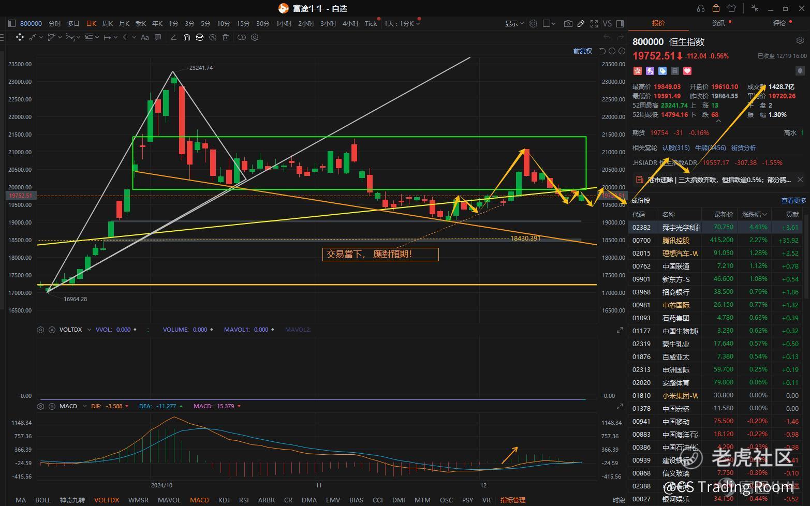The width and height of the screenshot is (810, 506).
Task: Select the 成份股 constituents tab
Action: (641, 200)
